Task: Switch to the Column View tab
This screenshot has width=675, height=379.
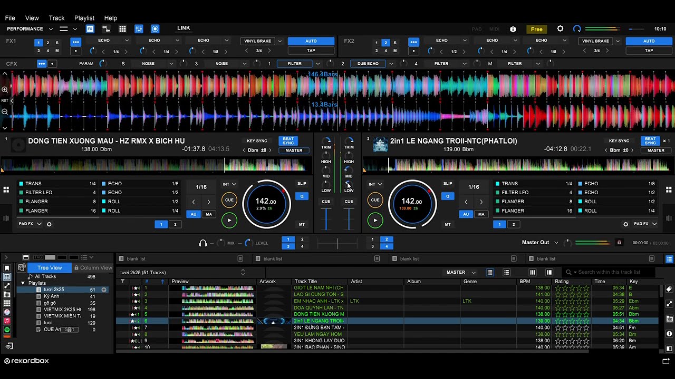Action: coord(93,268)
